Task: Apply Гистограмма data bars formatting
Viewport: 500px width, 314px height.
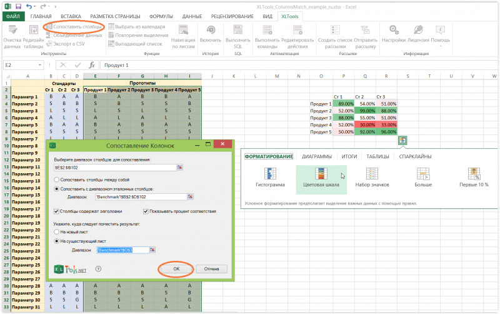Action: tap(270, 177)
